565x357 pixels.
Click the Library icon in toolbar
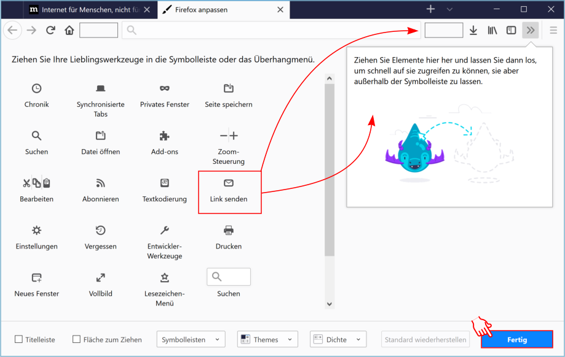coord(492,29)
